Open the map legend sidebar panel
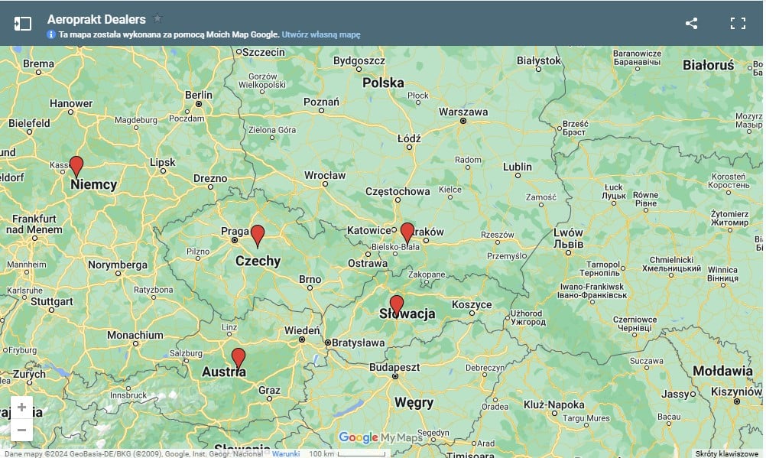Viewport: 766px width, 458px height. tap(23, 24)
